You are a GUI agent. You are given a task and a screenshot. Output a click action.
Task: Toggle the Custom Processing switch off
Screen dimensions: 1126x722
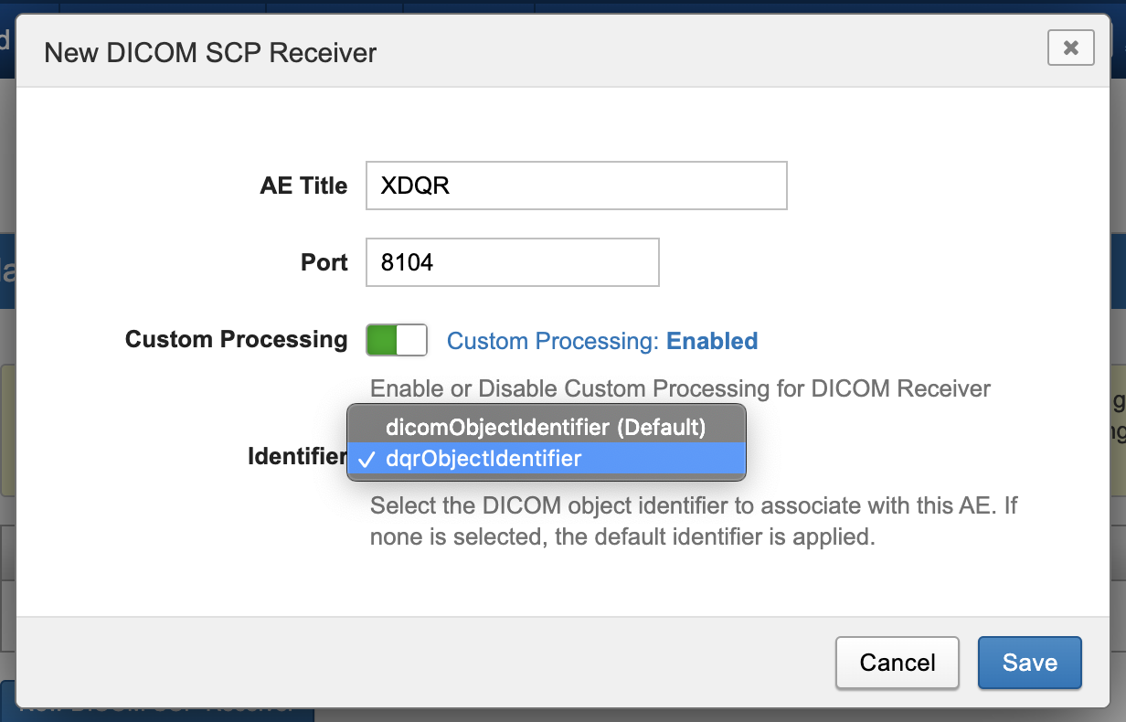[x=397, y=340]
